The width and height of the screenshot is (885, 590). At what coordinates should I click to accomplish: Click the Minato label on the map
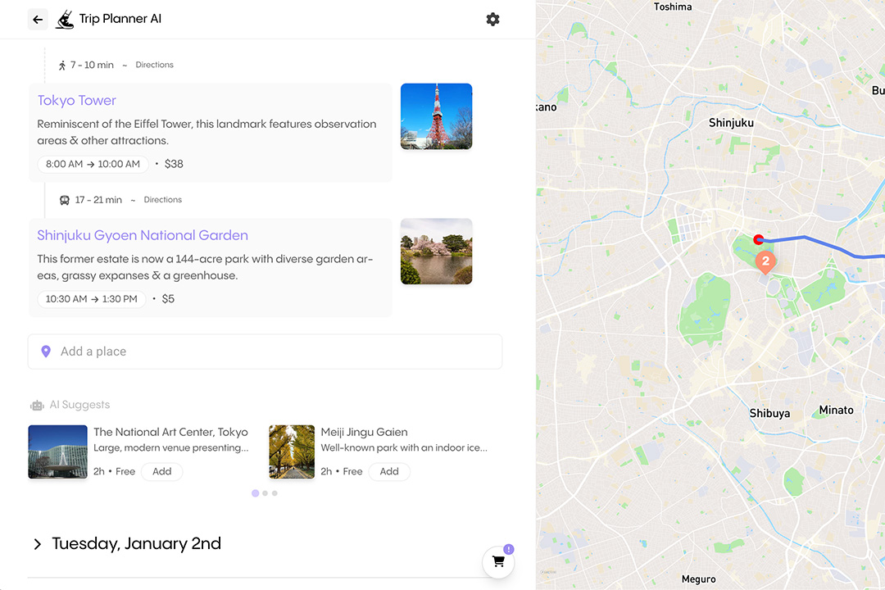tap(836, 411)
